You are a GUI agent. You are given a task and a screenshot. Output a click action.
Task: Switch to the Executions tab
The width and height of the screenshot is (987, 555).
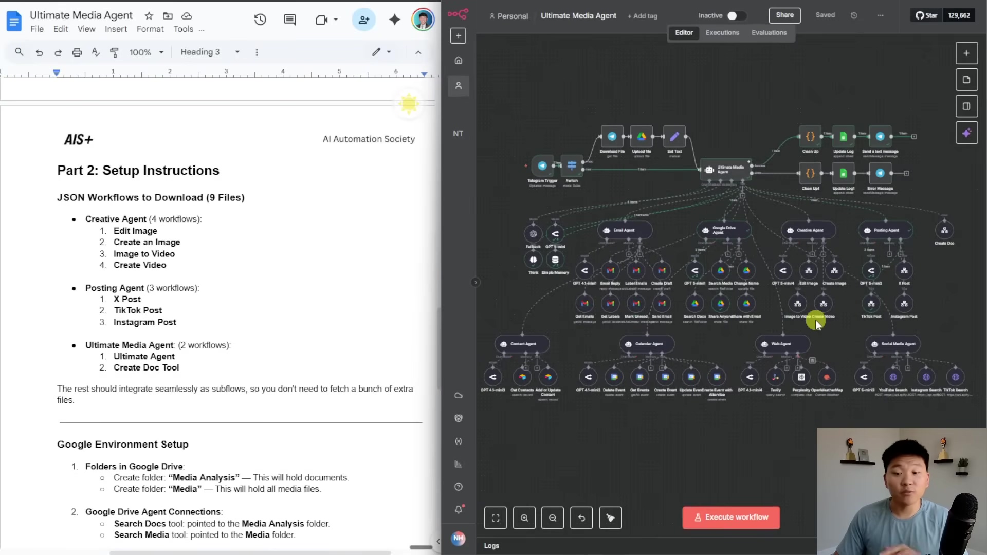coord(722,32)
